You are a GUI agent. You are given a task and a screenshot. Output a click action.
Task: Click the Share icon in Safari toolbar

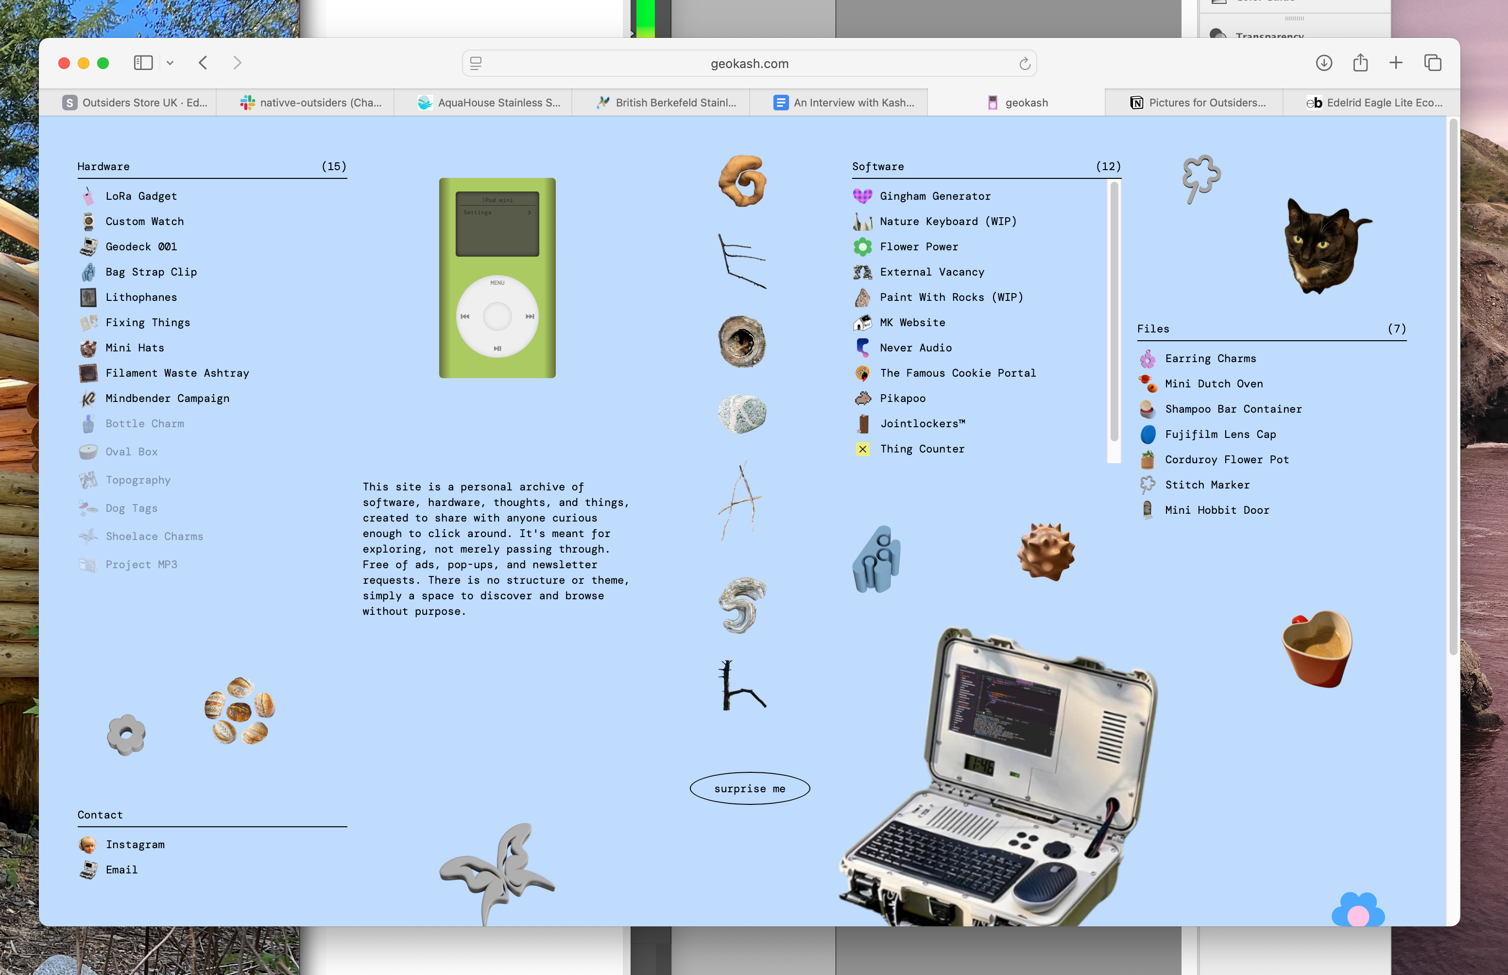tap(1360, 63)
